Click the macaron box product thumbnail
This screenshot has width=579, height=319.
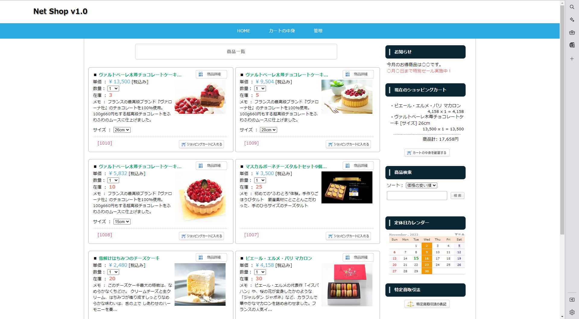(x=347, y=285)
